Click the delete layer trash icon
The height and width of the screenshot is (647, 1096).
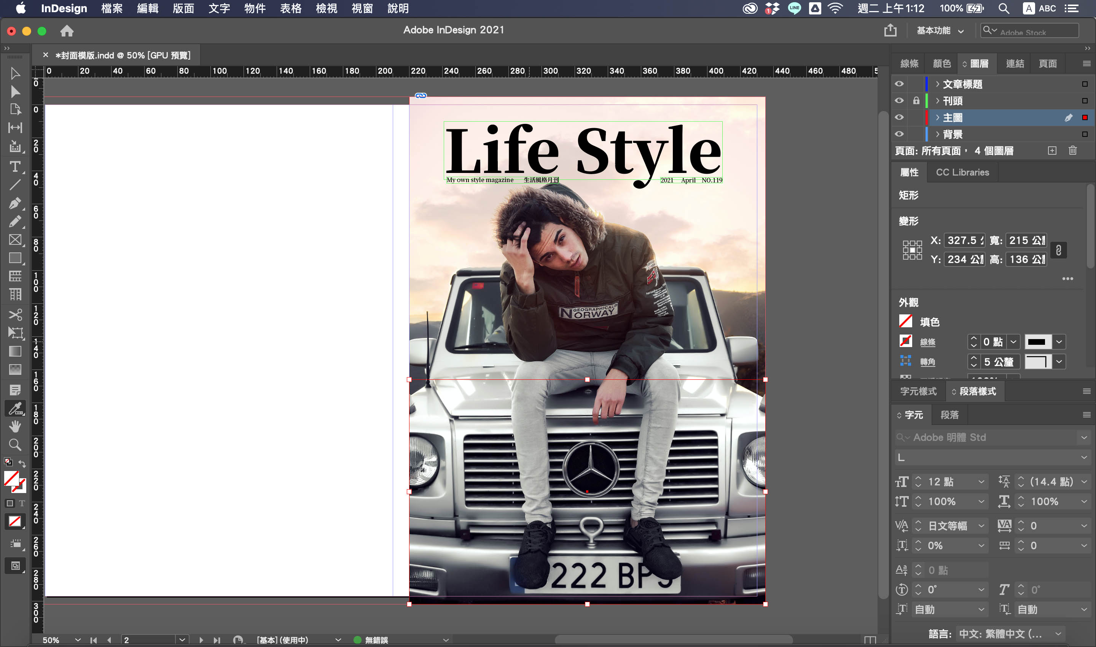[1073, 151]
